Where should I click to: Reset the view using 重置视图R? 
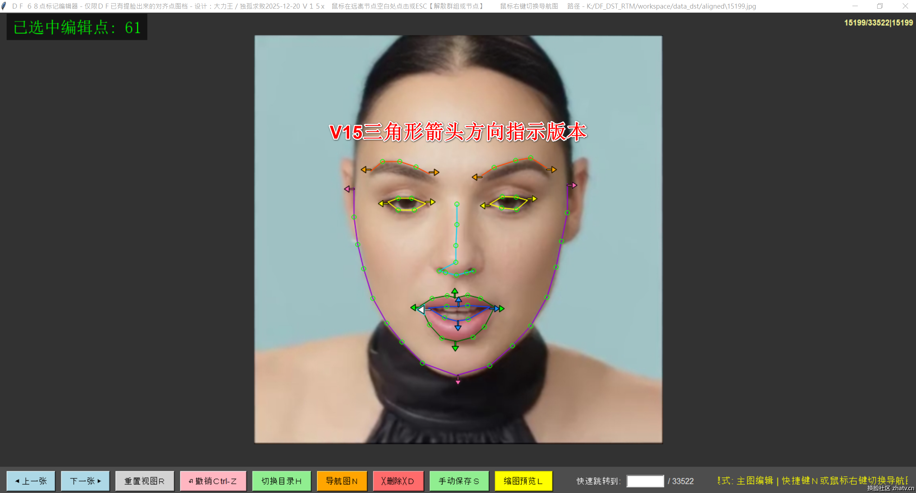145,481
